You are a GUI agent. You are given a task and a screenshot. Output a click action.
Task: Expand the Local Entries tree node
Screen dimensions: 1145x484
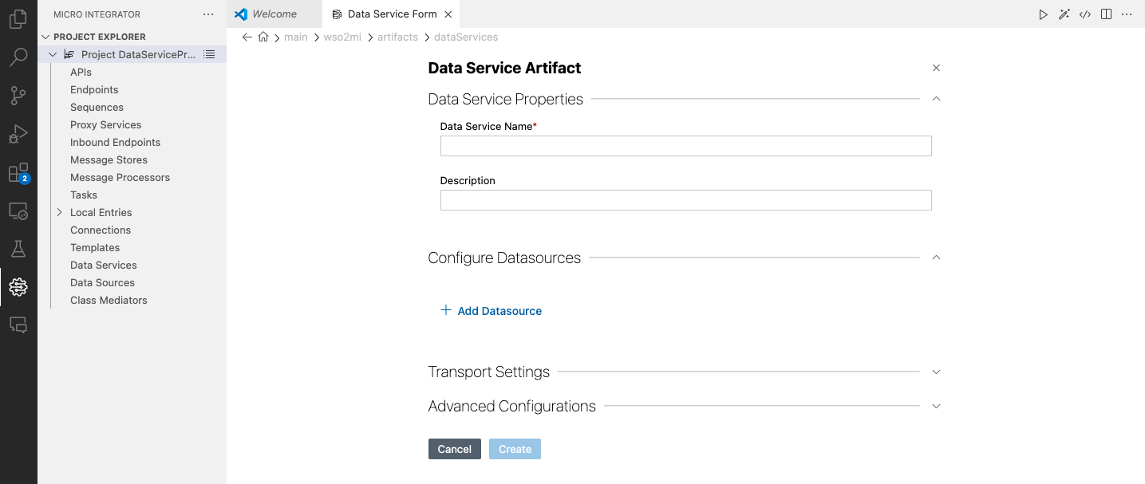pos(59,212)
